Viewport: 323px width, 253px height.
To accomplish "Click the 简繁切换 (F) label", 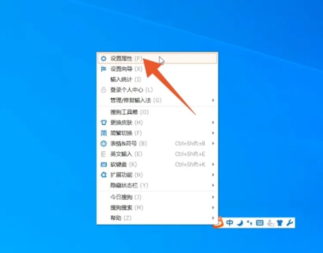I will [126, 133].
